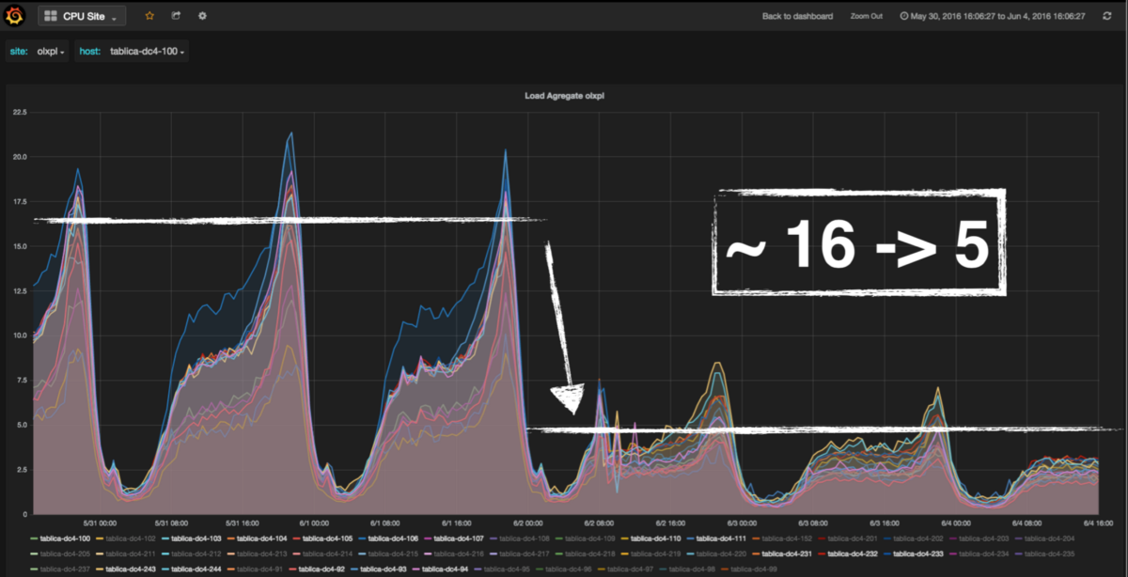Expand the host dropdown tablica-dc4-100
The width and height of the screenshot is (1128, 577).
tap(147, 51)
